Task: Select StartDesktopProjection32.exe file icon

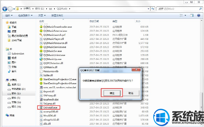Action: pyautogui.click(x=41, y=79)
